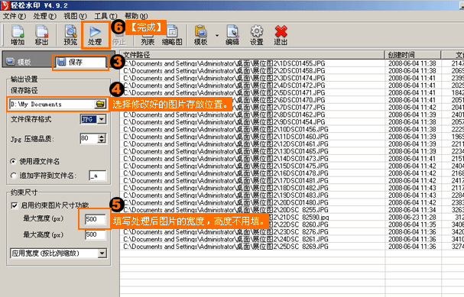The image size is (464, 297).
Task: Switch to 缩略图 thumbnail view
Action: point(172,35)
